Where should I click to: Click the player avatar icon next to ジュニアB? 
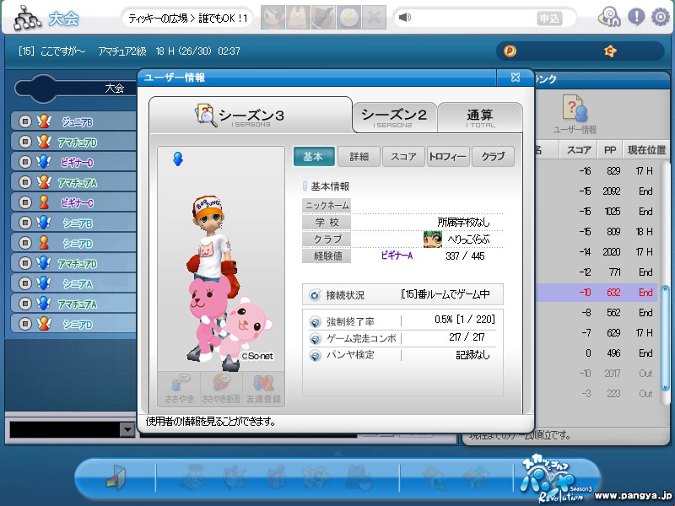[44, 121]
